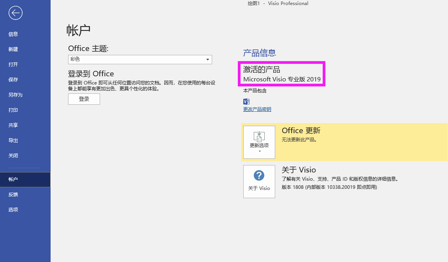448x262 pixels.
Task: Click the 登录 button
Action: 84,99
